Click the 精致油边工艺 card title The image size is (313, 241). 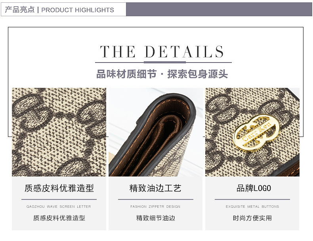[155, 188]
